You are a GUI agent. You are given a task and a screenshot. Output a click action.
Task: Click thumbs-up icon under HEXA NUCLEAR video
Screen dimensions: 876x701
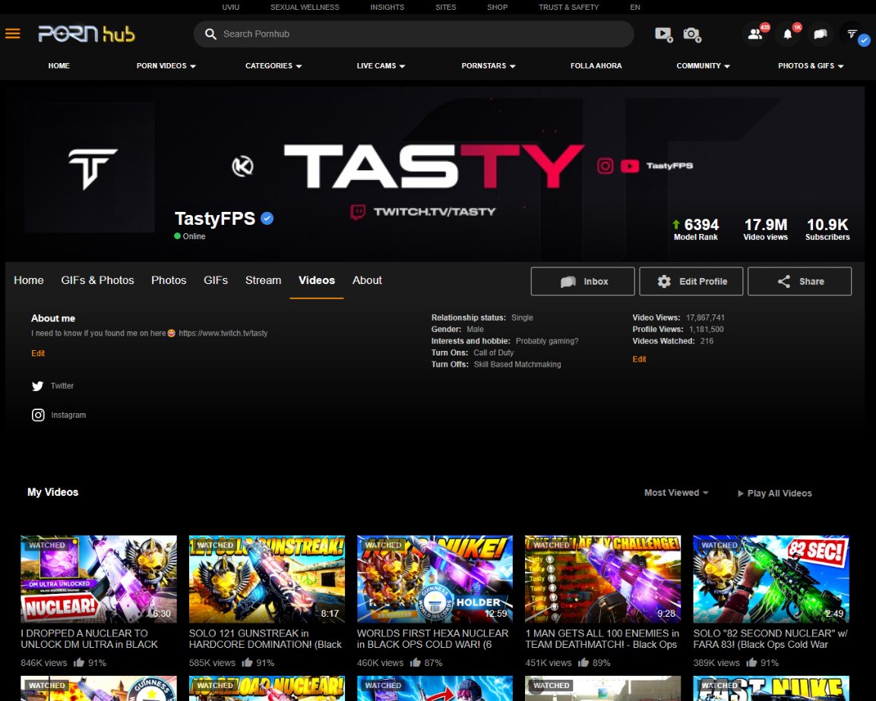click(415, 662)
